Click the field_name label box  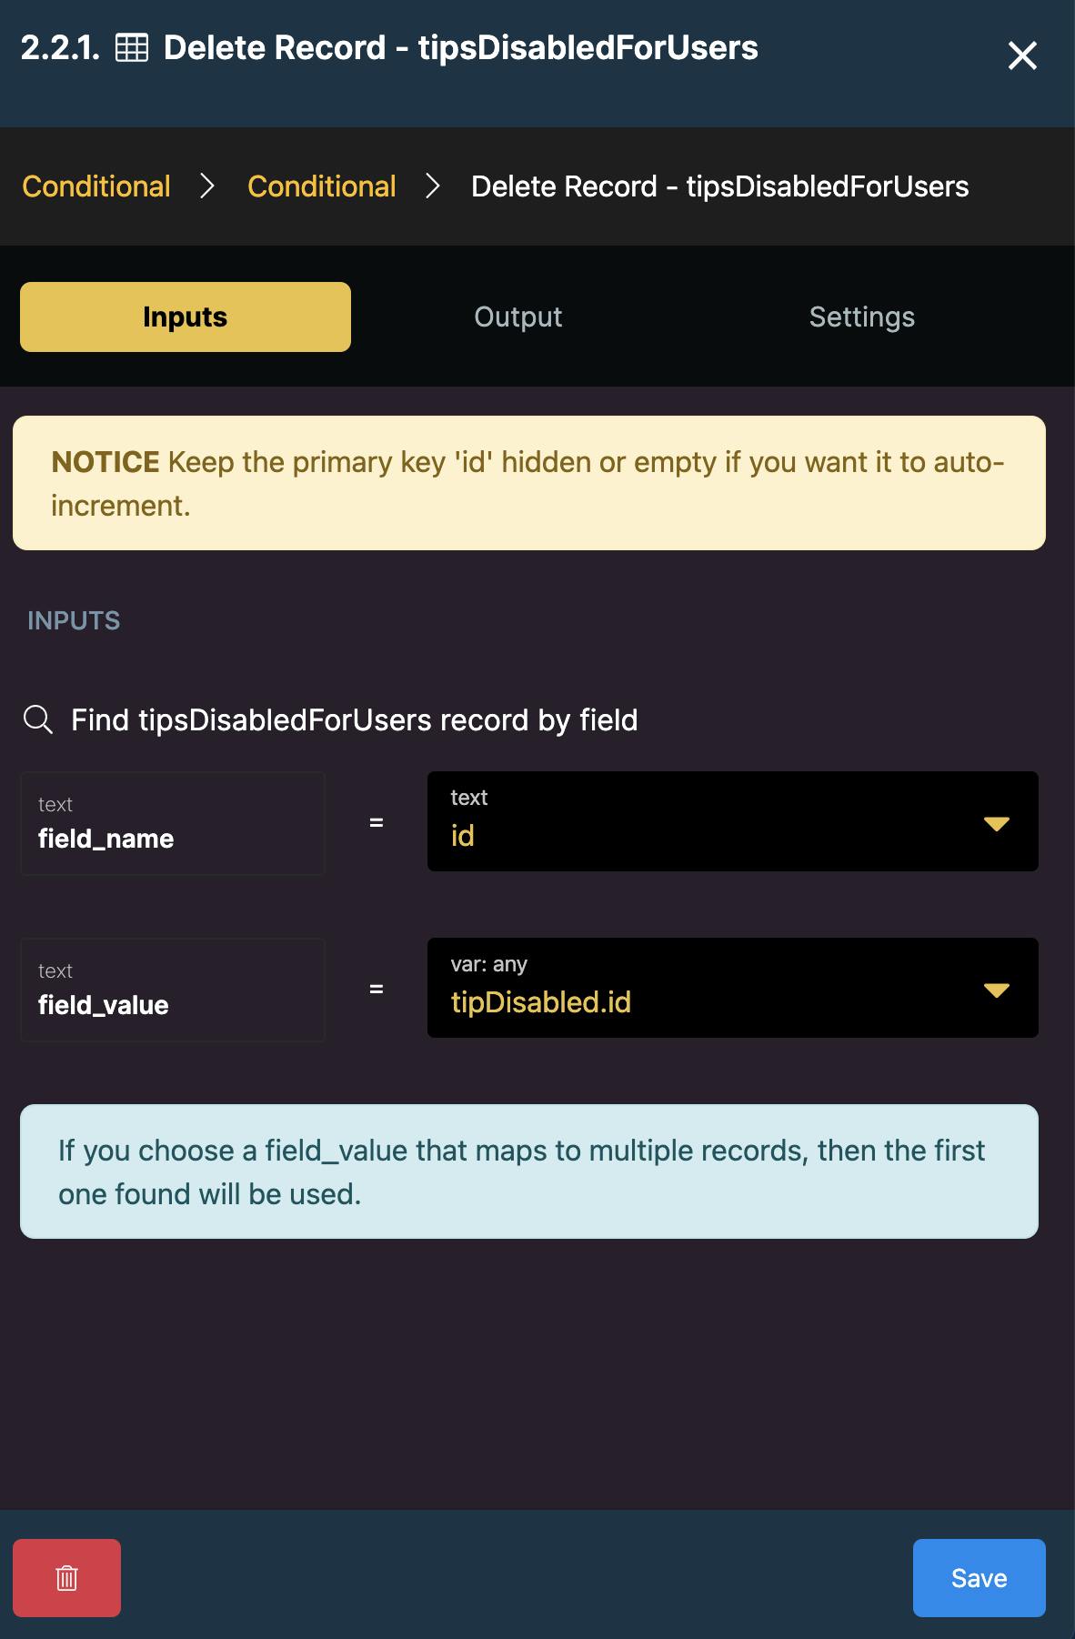point(173,823)
